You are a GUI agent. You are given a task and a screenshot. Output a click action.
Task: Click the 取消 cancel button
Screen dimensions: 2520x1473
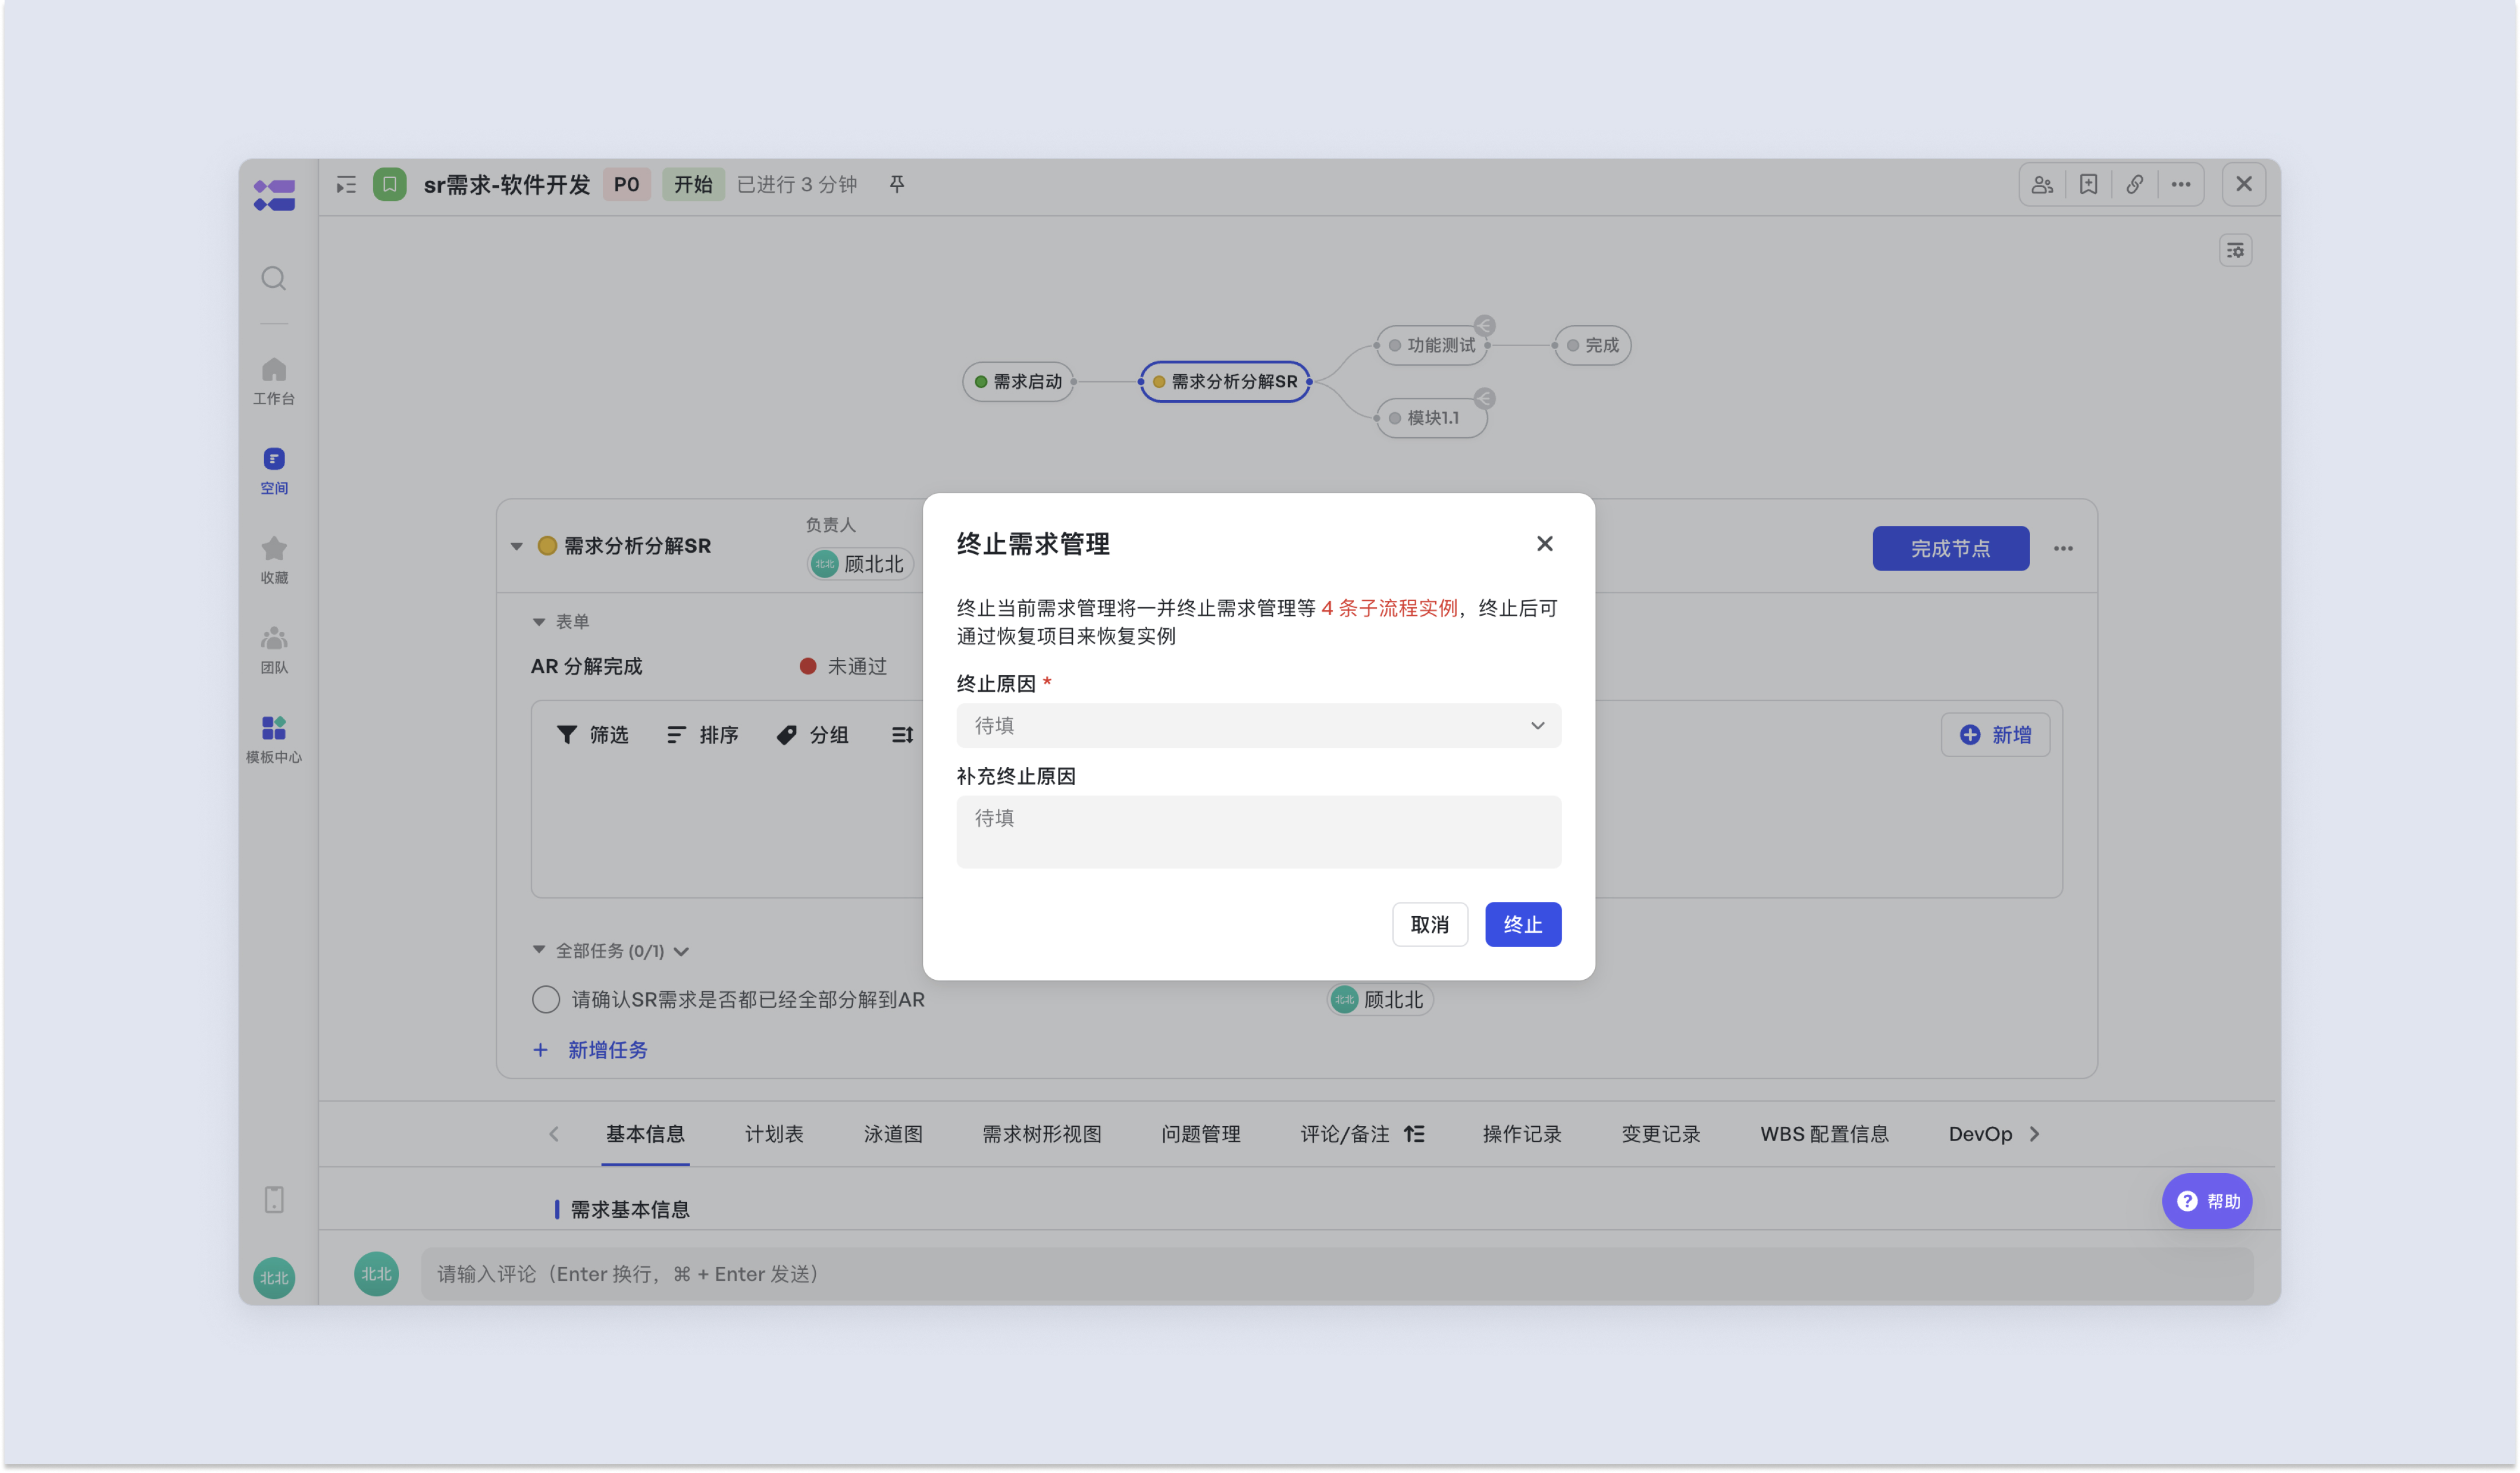[x=1430, y=924]
